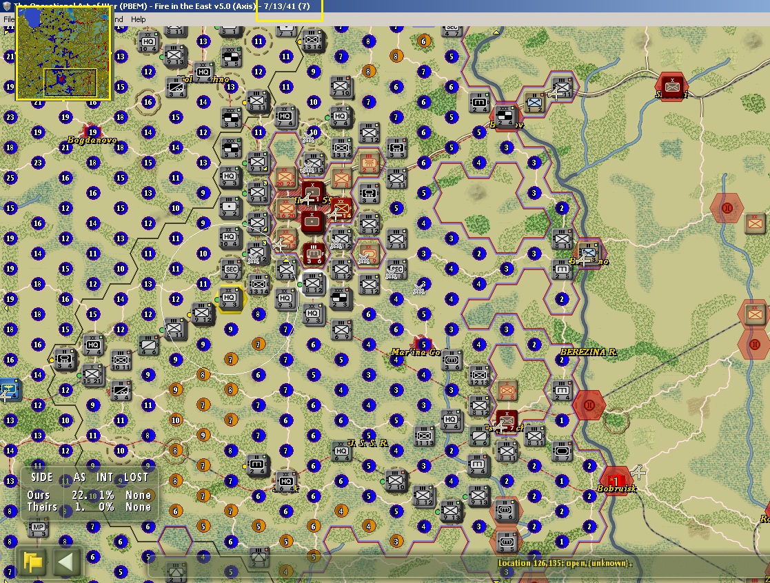Select the SEC 4 7 security unit

(231, 269)
